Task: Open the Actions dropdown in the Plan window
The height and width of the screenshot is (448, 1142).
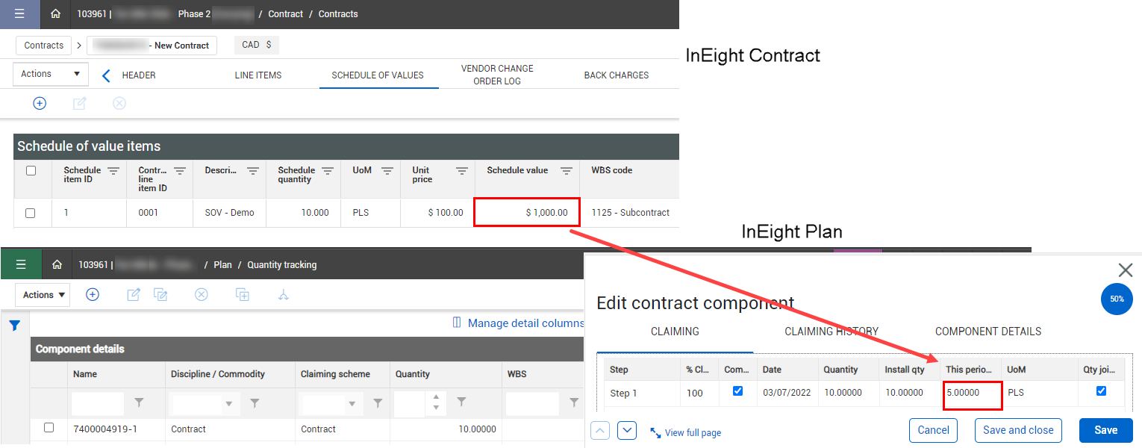Action: pyautogui.click(x=44, y=295)
